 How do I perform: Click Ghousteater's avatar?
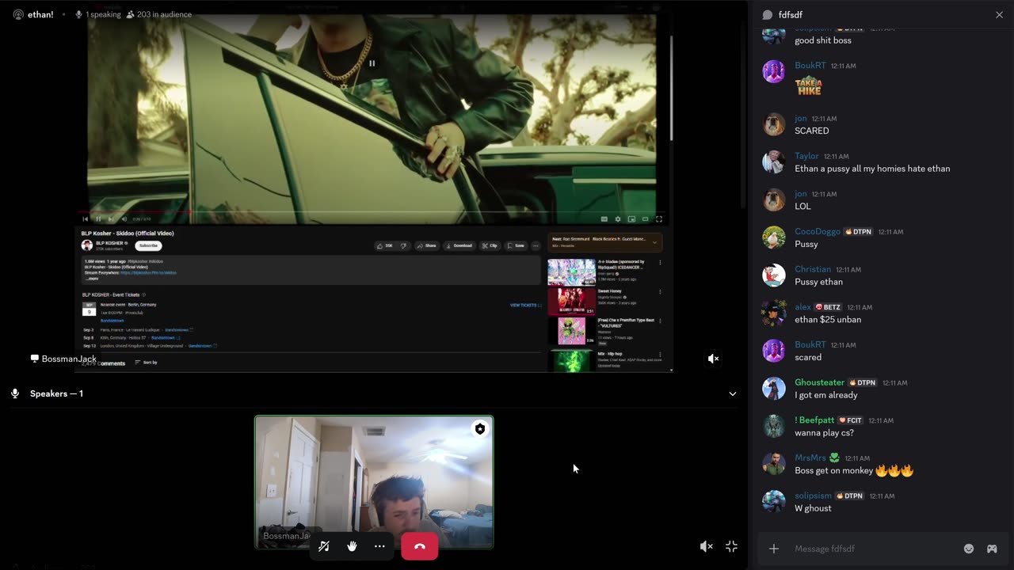(x=774, y=389)
